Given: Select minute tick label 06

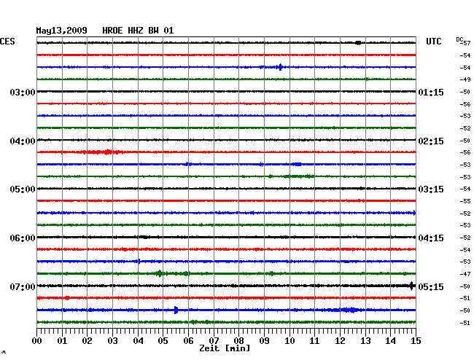Looking at the screenshot, I should tap(188, 340).
